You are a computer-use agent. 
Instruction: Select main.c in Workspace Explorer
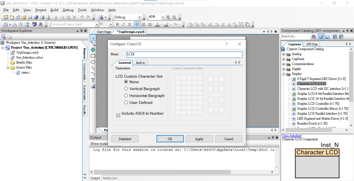pos(26,72)
